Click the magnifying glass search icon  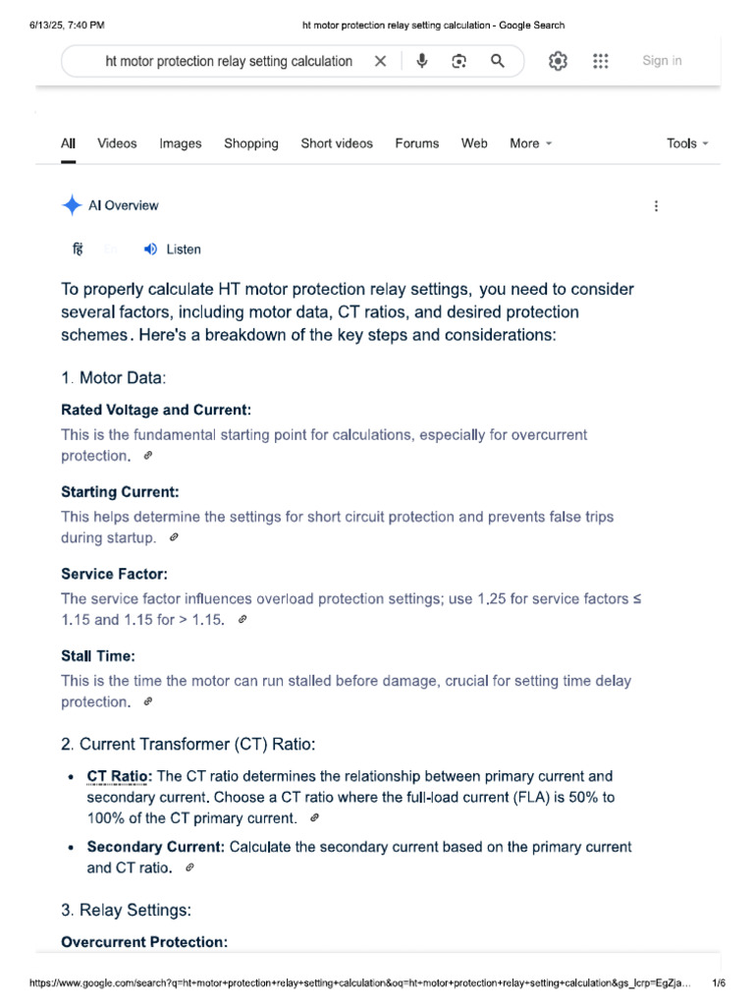point(498,61)
